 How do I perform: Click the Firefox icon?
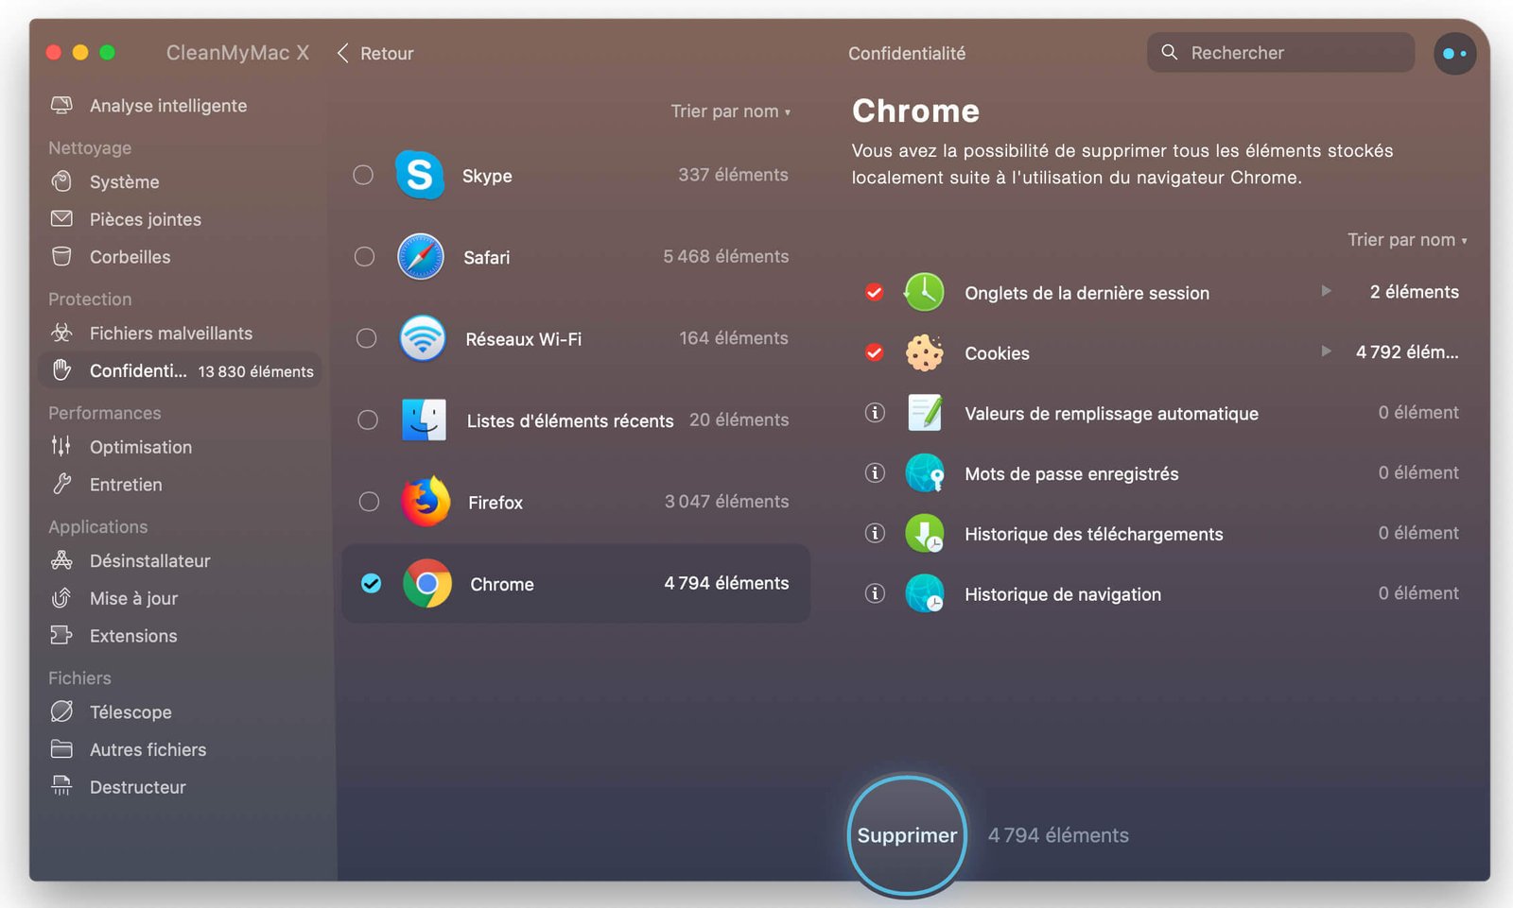coord(426,502)
